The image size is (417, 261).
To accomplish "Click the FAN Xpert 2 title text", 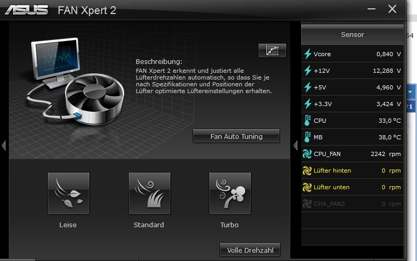I will (x=87, y=10).
